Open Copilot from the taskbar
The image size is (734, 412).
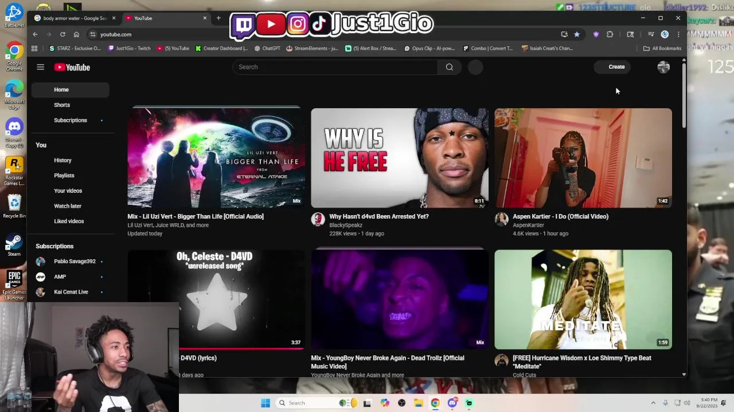click(x=385, y=403)
